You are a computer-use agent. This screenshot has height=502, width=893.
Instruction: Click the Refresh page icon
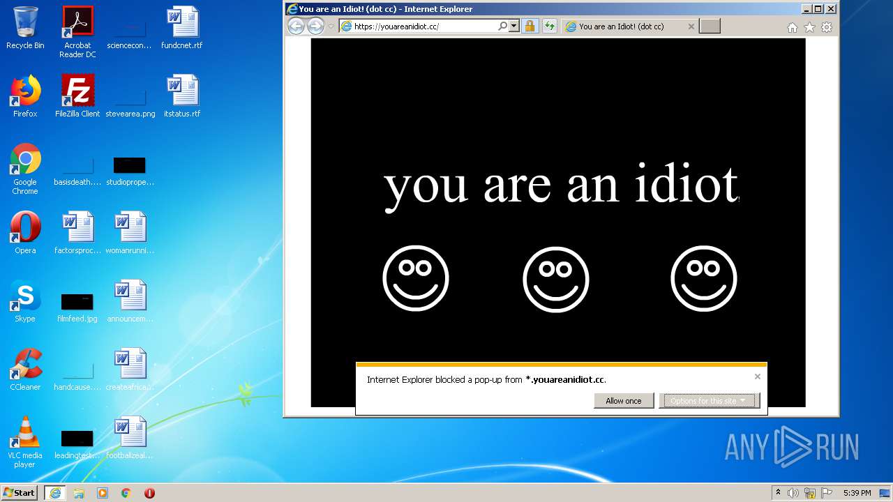click(x=550, y=26)
